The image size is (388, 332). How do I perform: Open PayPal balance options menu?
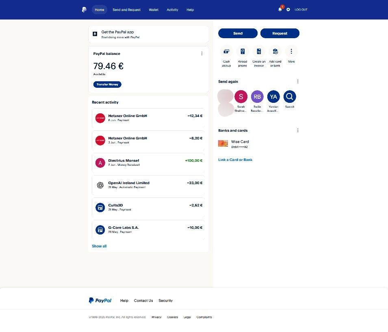coord(202,54)
